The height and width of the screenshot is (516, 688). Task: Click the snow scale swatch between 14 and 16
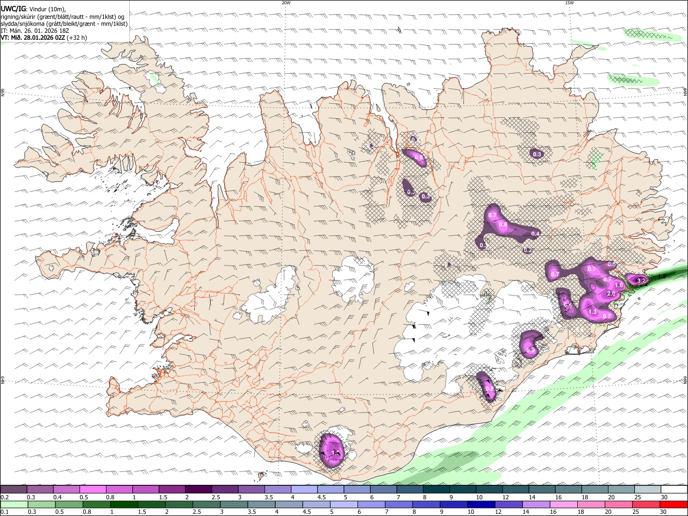542,489
